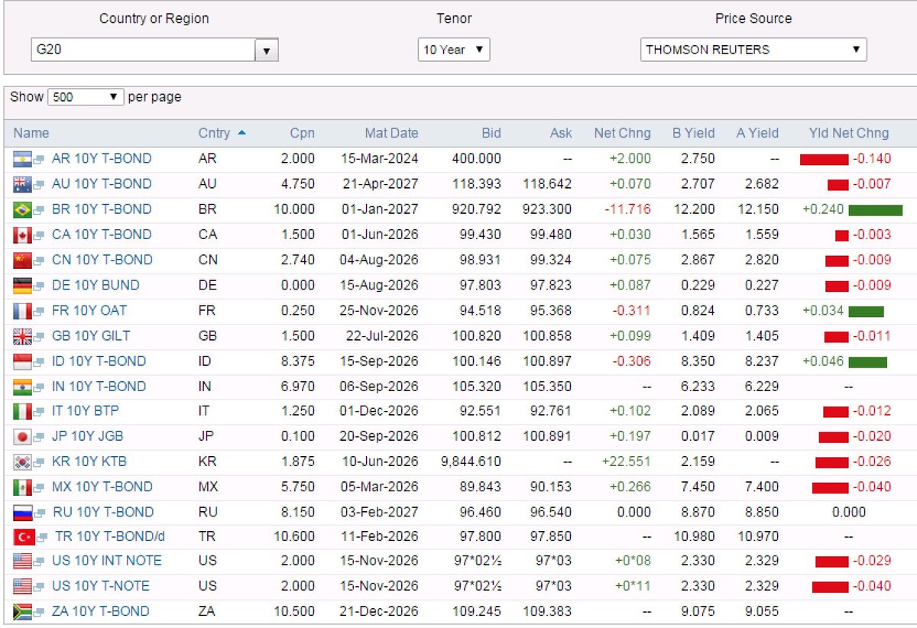Open the US 10Y T-NOTE link
This screenshot has height=628, width=917.
pyautogui.click(x=101, y=587)
